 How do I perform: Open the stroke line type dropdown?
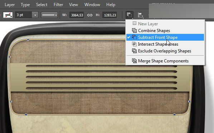pyautogui.click(x=49, y=15)
